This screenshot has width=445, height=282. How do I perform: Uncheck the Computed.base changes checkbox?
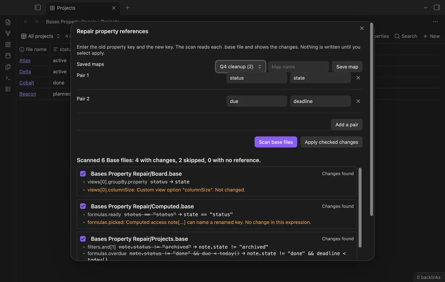(83, 206)
